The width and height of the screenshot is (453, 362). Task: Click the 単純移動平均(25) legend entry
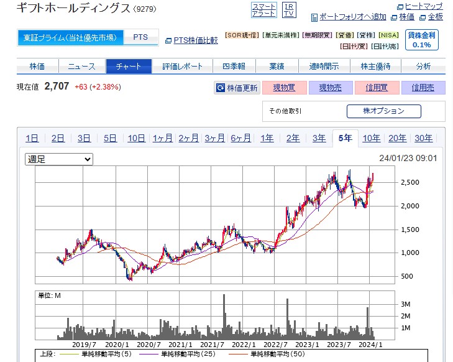click(188, 354)
